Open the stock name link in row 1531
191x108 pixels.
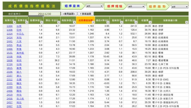click(x=20, y=53)
